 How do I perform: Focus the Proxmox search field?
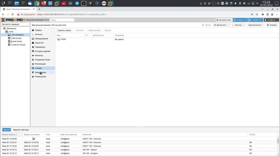pyautogui.click(x=62, y=20)
